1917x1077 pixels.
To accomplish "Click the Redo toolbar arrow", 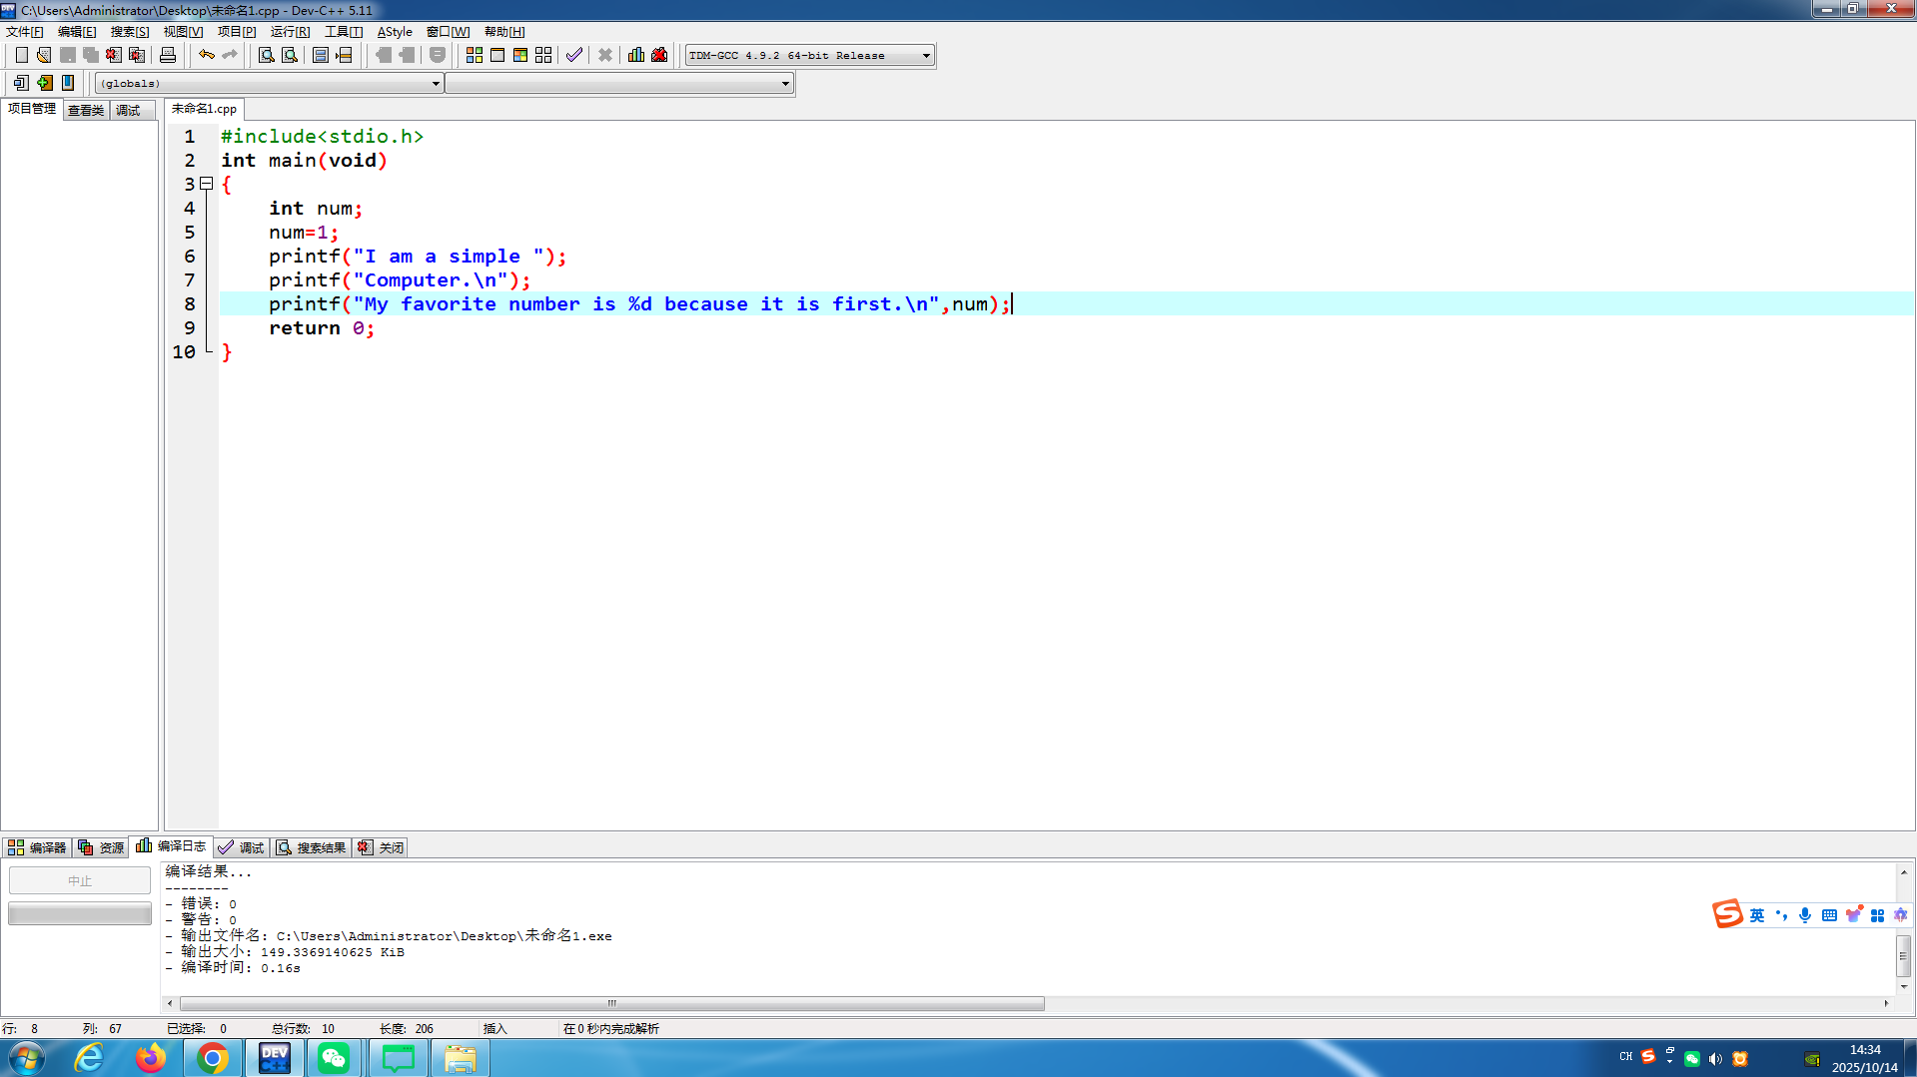I will click(x=230, y=55).
